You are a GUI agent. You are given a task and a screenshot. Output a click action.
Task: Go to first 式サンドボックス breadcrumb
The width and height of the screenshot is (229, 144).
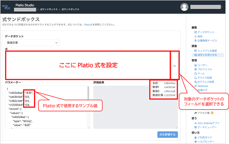click(x=49, y=9)
